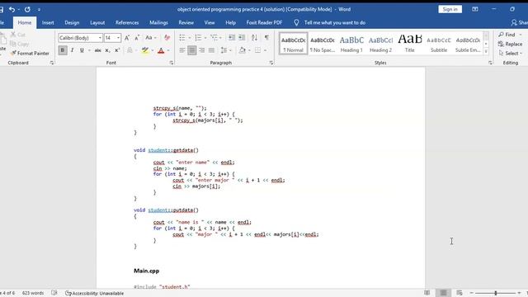Click the Multilevel List icon
This screenshot has height=297, width=528.
click(214, 38)
